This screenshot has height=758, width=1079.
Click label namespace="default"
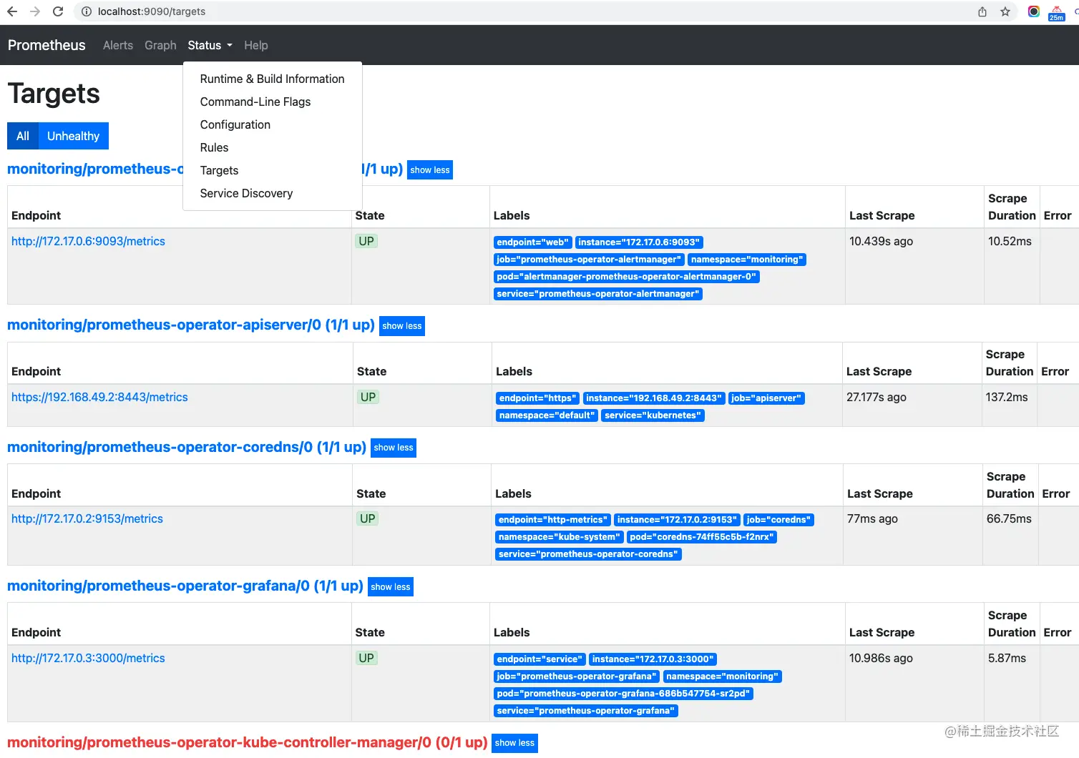click(547, 415)
